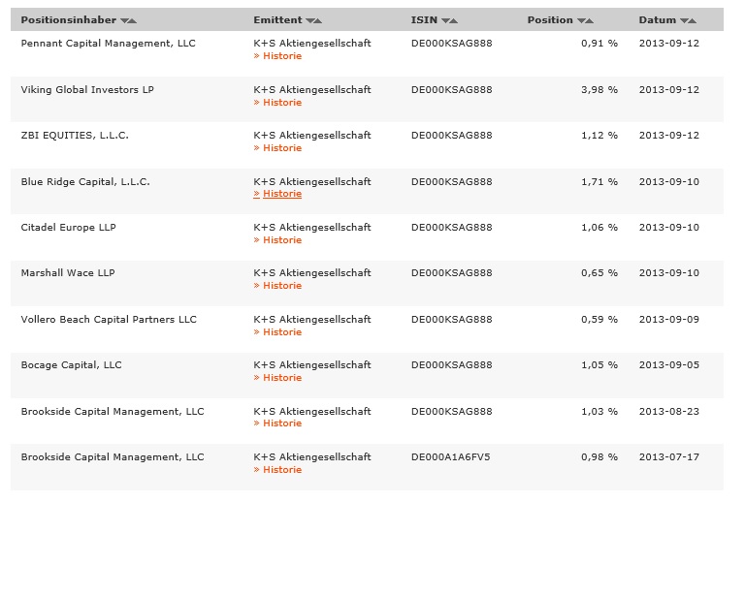Click position value 1,06 %
This screenshot has height=595, width=745.
[599, 228]
